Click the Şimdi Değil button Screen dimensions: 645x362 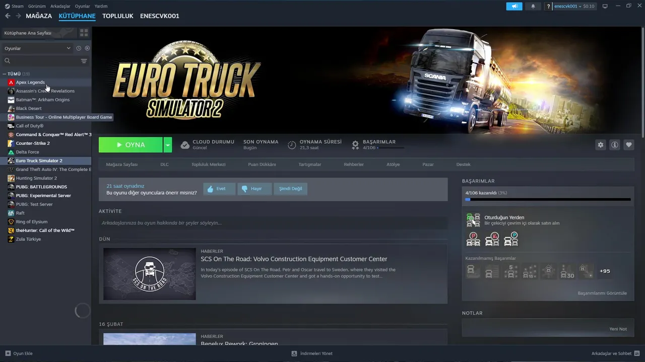coord(291,189)
